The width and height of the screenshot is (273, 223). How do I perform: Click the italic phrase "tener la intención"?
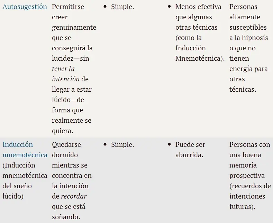pos(63,74)
